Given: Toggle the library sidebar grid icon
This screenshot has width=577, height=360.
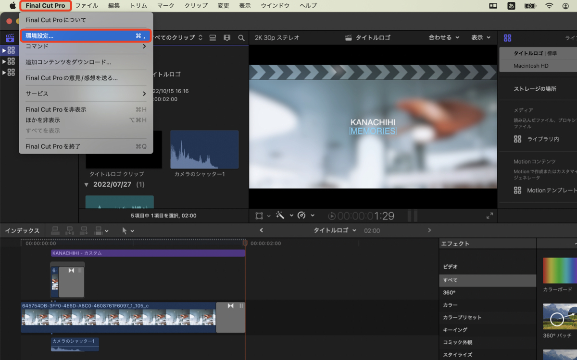Looking at the screenshot, I should coord(508,37).
